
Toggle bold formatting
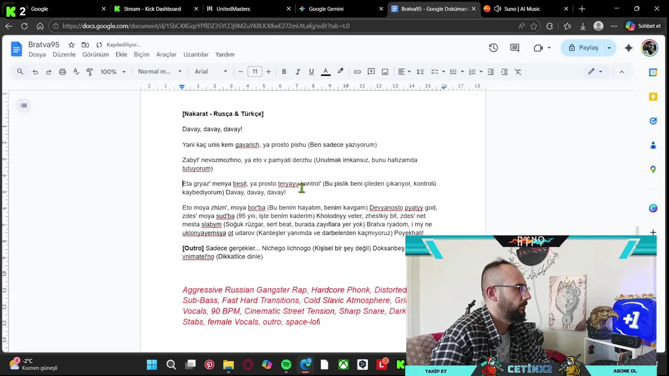(x=284, y=72)
